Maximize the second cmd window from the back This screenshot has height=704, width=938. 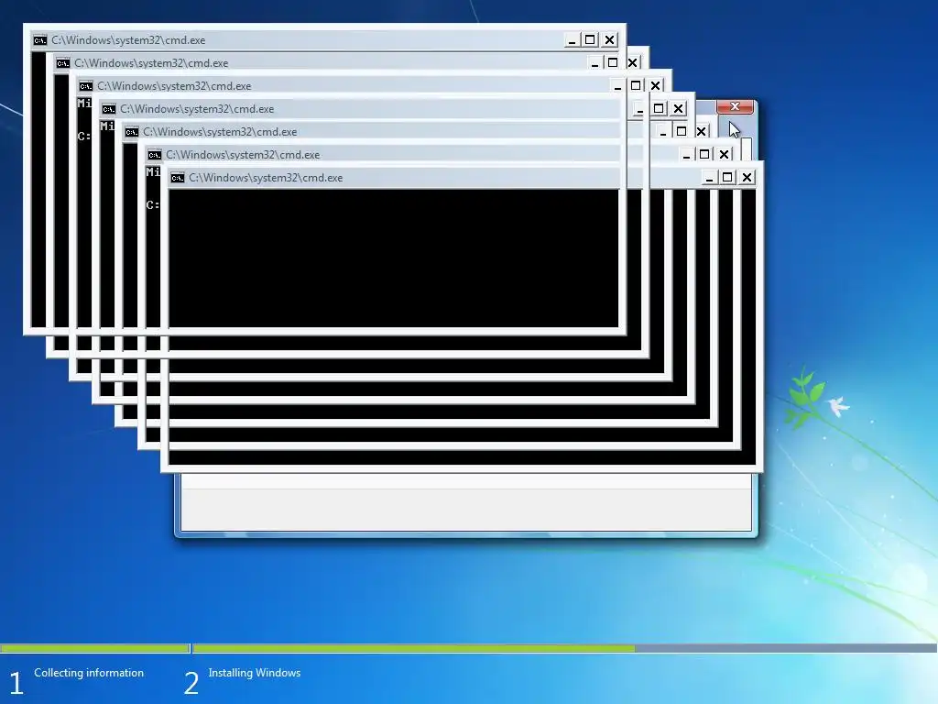coord(613,62)
